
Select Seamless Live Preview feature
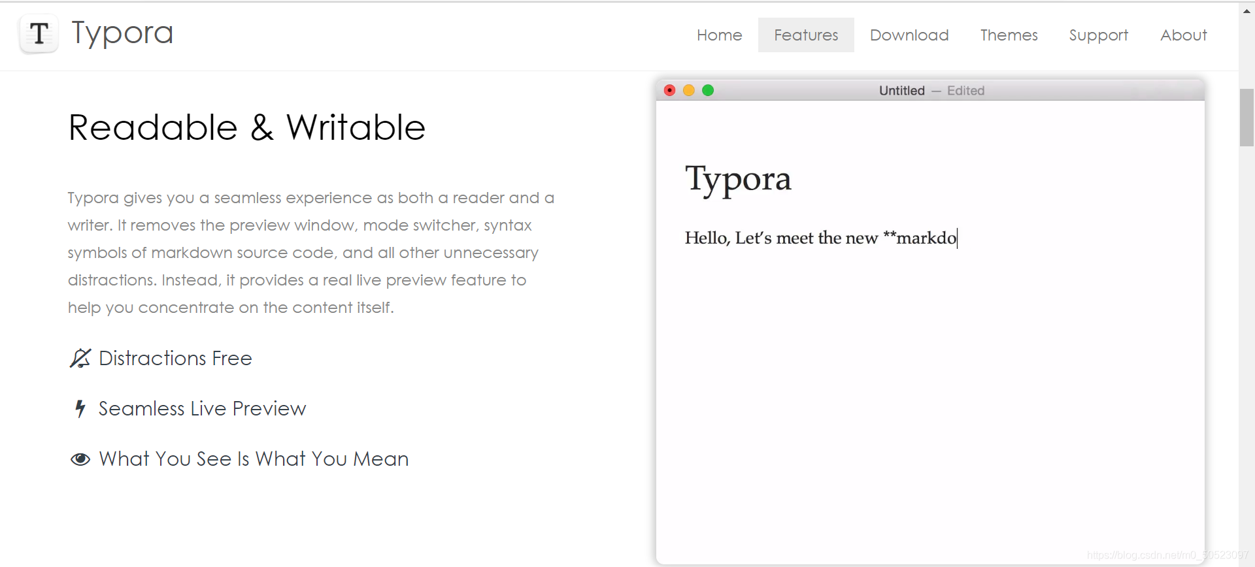(202, 408)
